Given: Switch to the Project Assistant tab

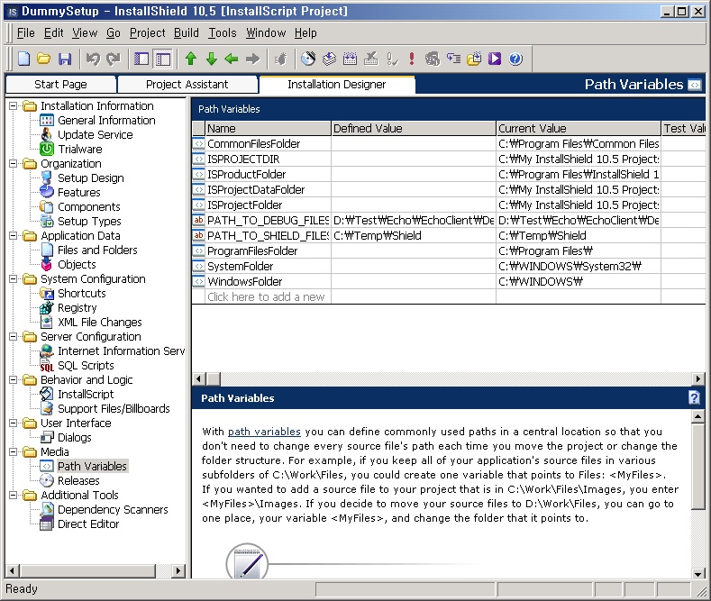Looking at the screenshot, I should point(187,85).
